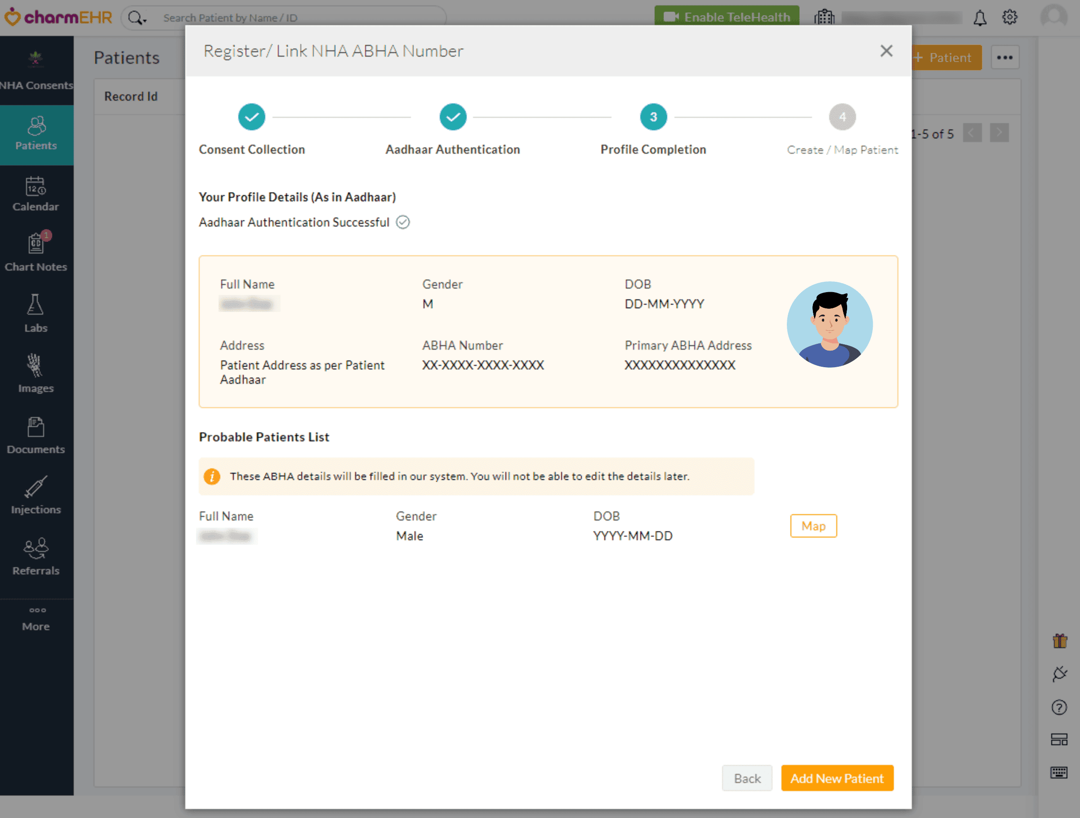The width and height of the screenshot is (1080, 818).
Task: Click the keyboard shortcuts icon
Action: point(1060,773)
